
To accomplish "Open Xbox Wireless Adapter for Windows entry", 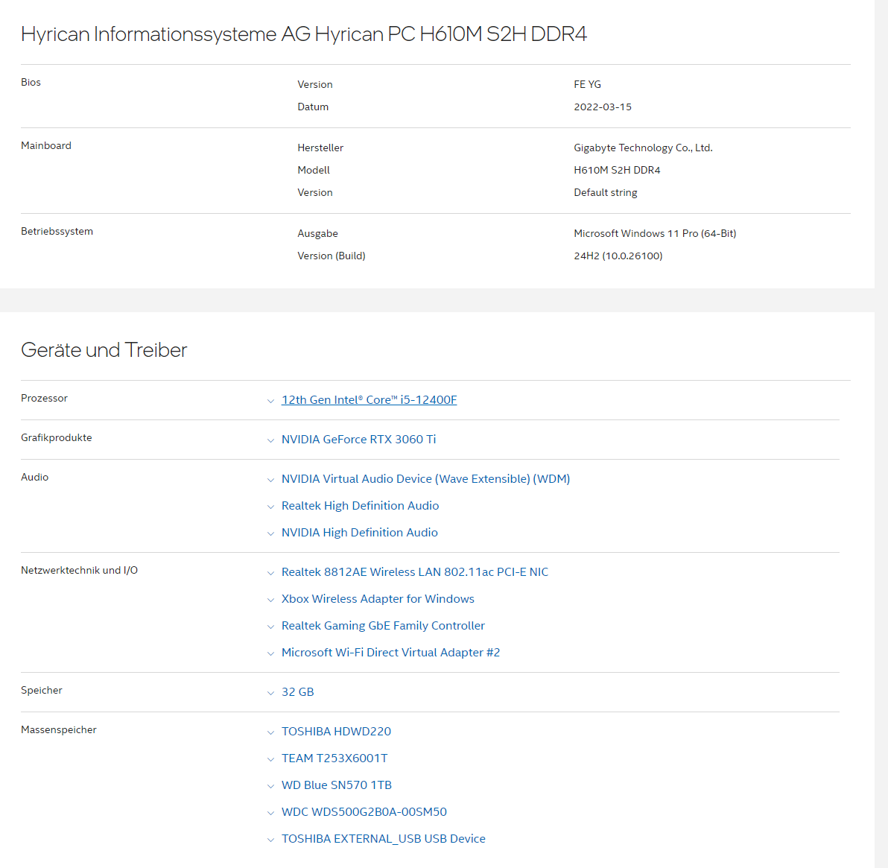I will [378, 598].
